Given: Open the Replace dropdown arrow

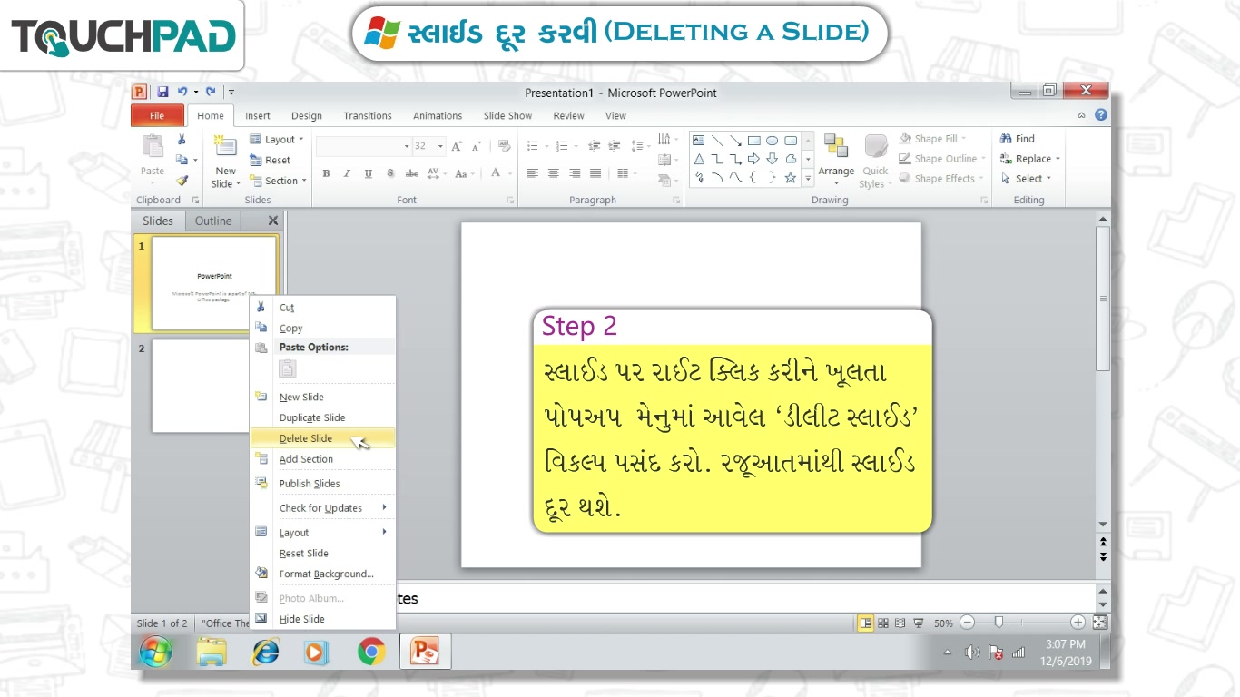Looking at the screenshot, I should (1058, 159).
